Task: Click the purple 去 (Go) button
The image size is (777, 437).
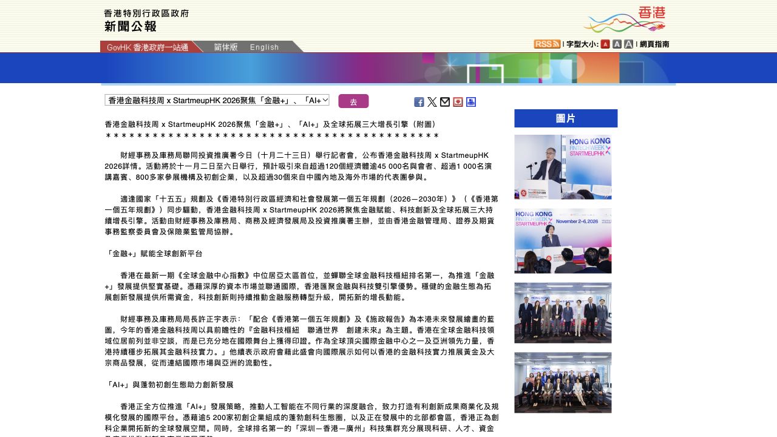Action: point(353,101)
